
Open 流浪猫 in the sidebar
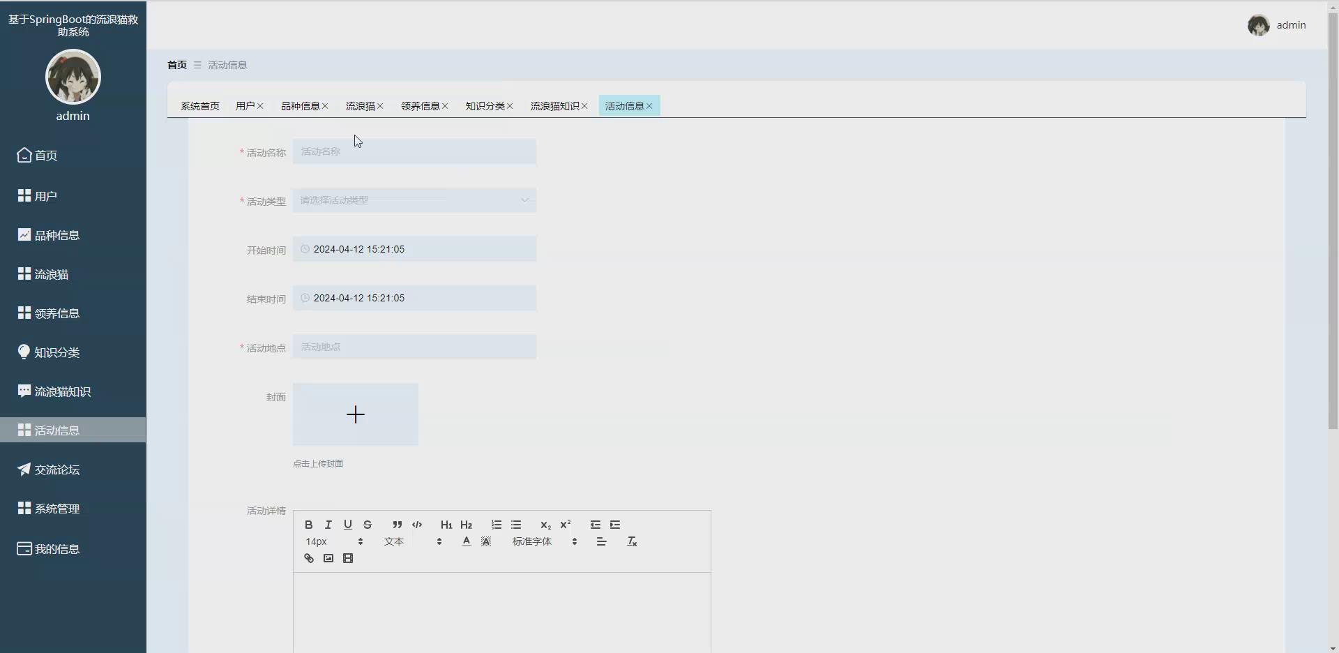(x=73, y=274)
